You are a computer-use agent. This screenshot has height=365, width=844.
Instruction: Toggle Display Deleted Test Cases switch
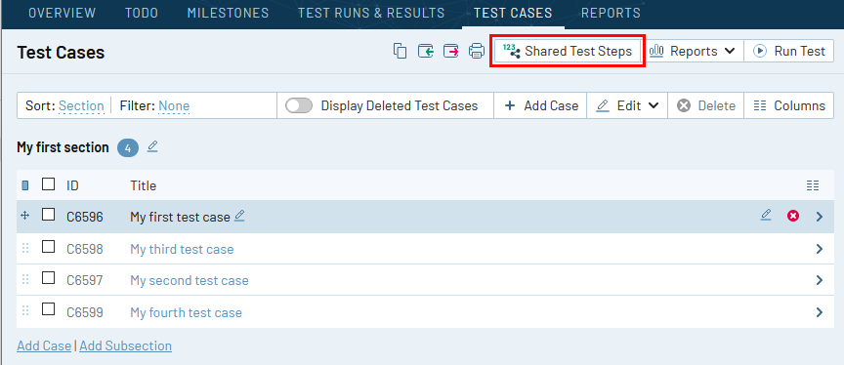pyautogui.click(x=299, y=105)
